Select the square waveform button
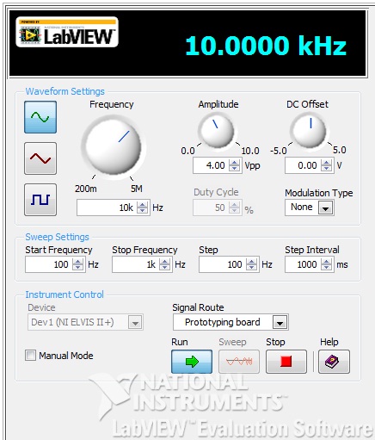 point(40,200)
